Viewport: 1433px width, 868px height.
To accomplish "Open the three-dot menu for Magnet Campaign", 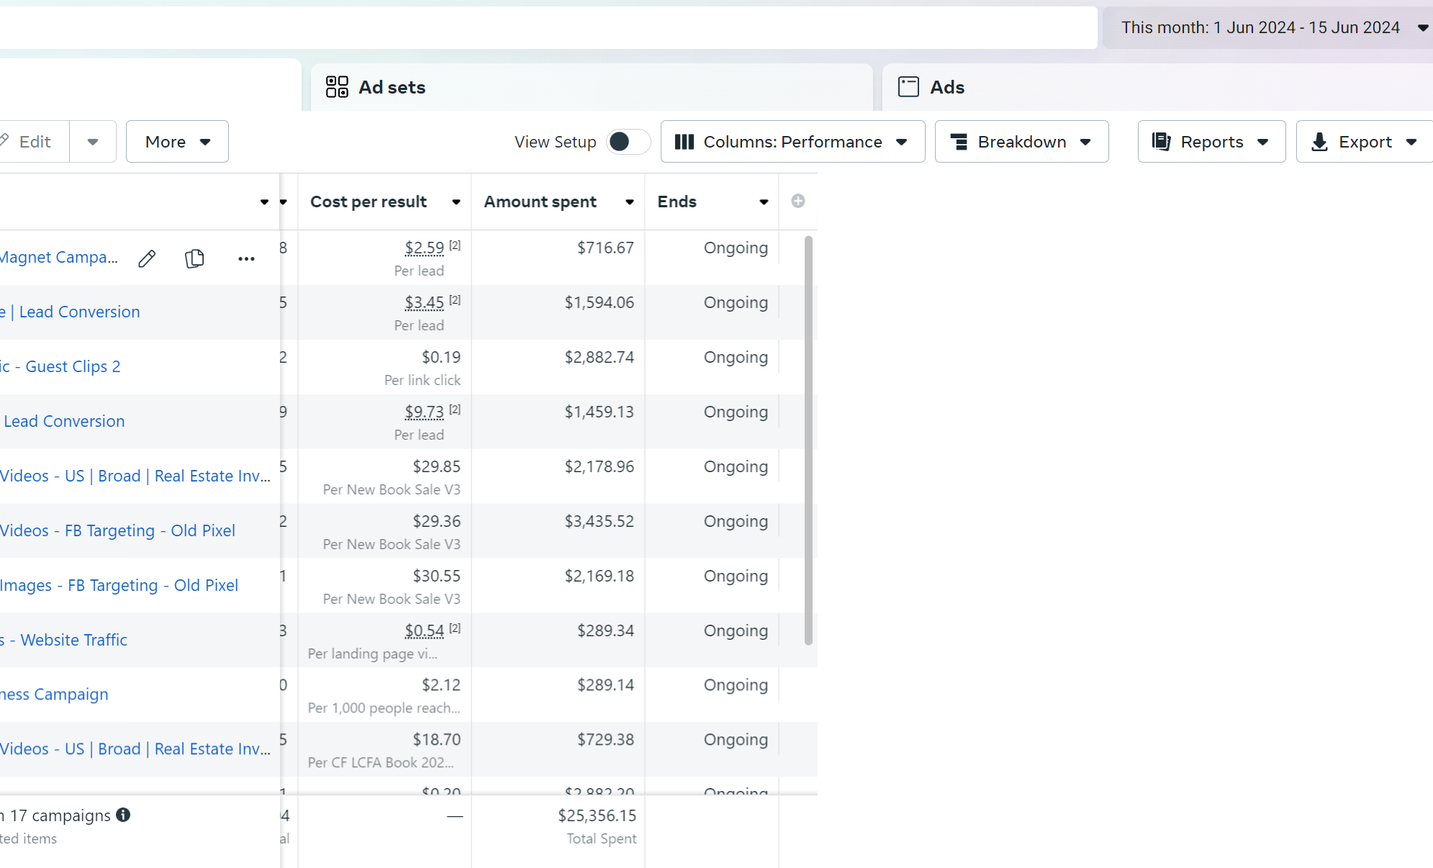I will (x=246, y=259).
